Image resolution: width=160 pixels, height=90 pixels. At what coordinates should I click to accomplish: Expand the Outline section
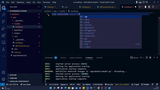tap(13, 75)
